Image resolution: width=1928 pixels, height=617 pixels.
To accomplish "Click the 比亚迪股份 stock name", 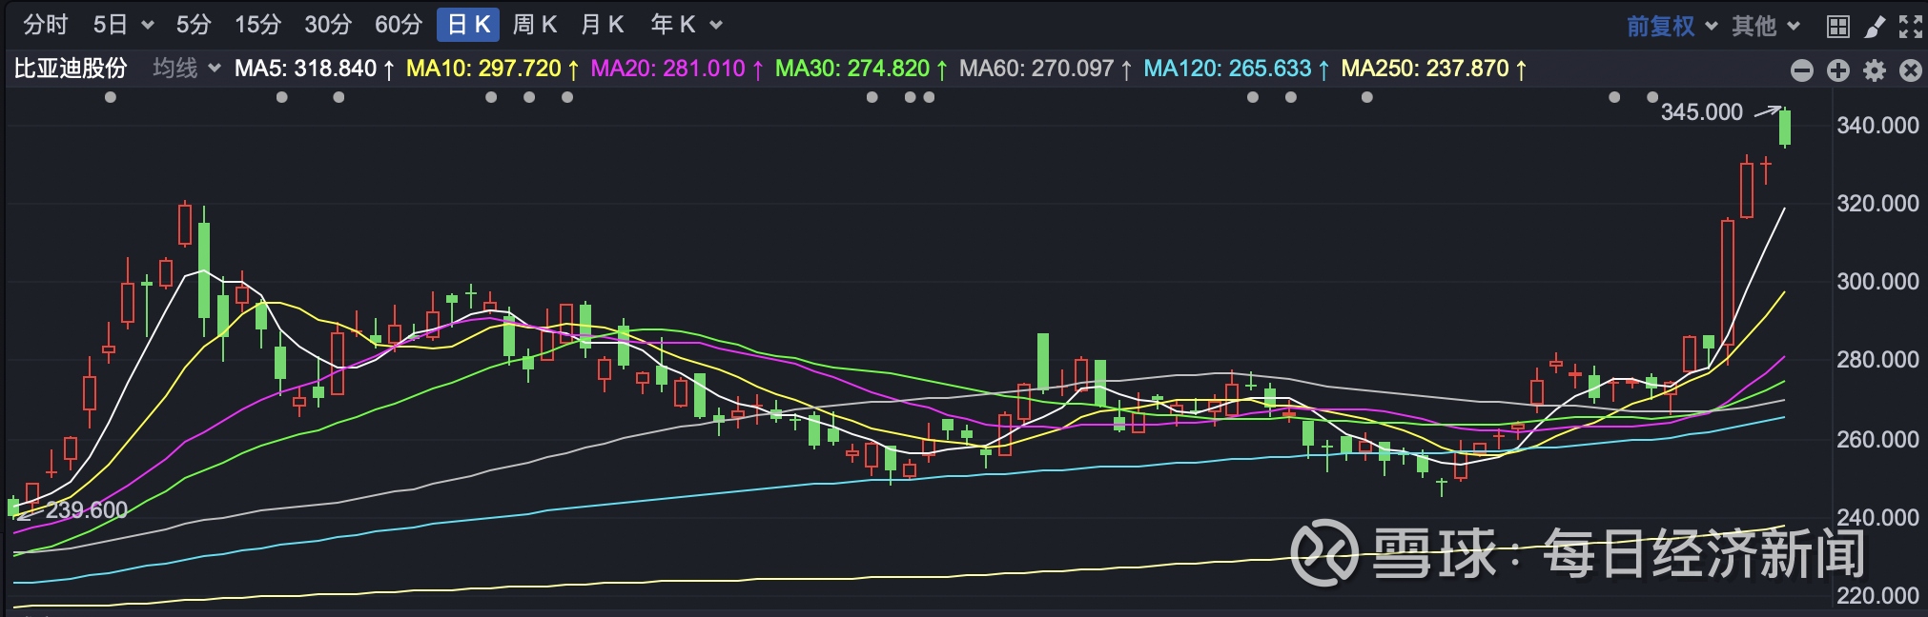I will click(71, 69).
